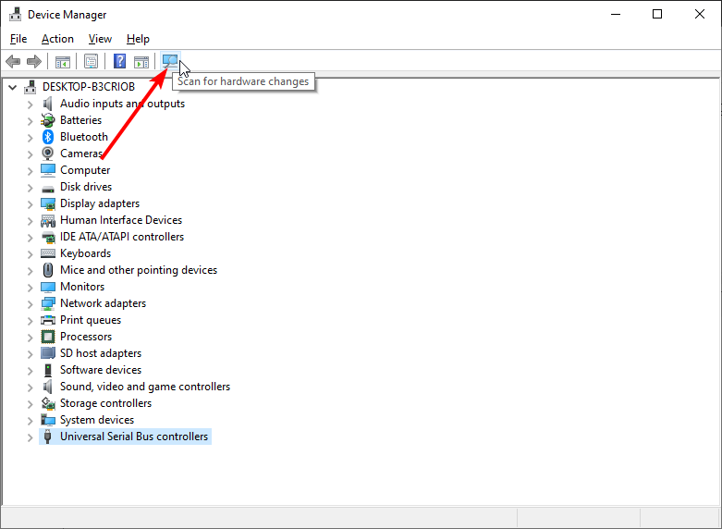Expand the Processors category
Image resolution: width=722 pixels, height=529 pixels.
pos(30,337)
